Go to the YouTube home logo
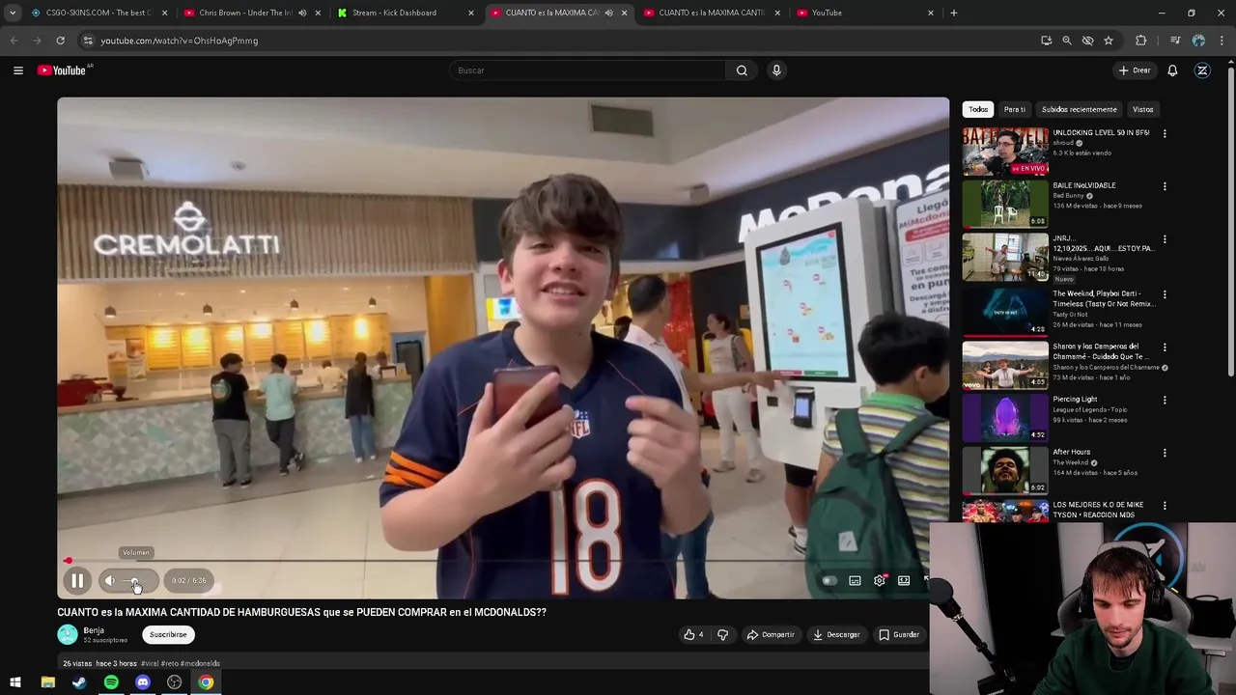Viewport: 1236px width, 695px height. [62, 70]
